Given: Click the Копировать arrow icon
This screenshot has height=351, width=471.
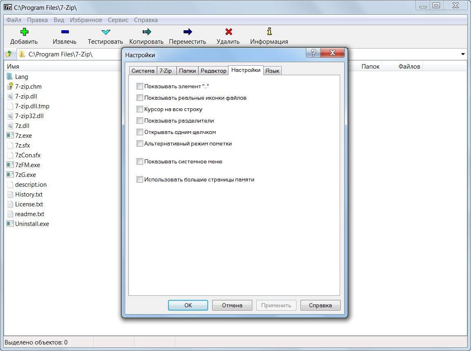Looking at the screenshot, I should click(x=147, y=32).
